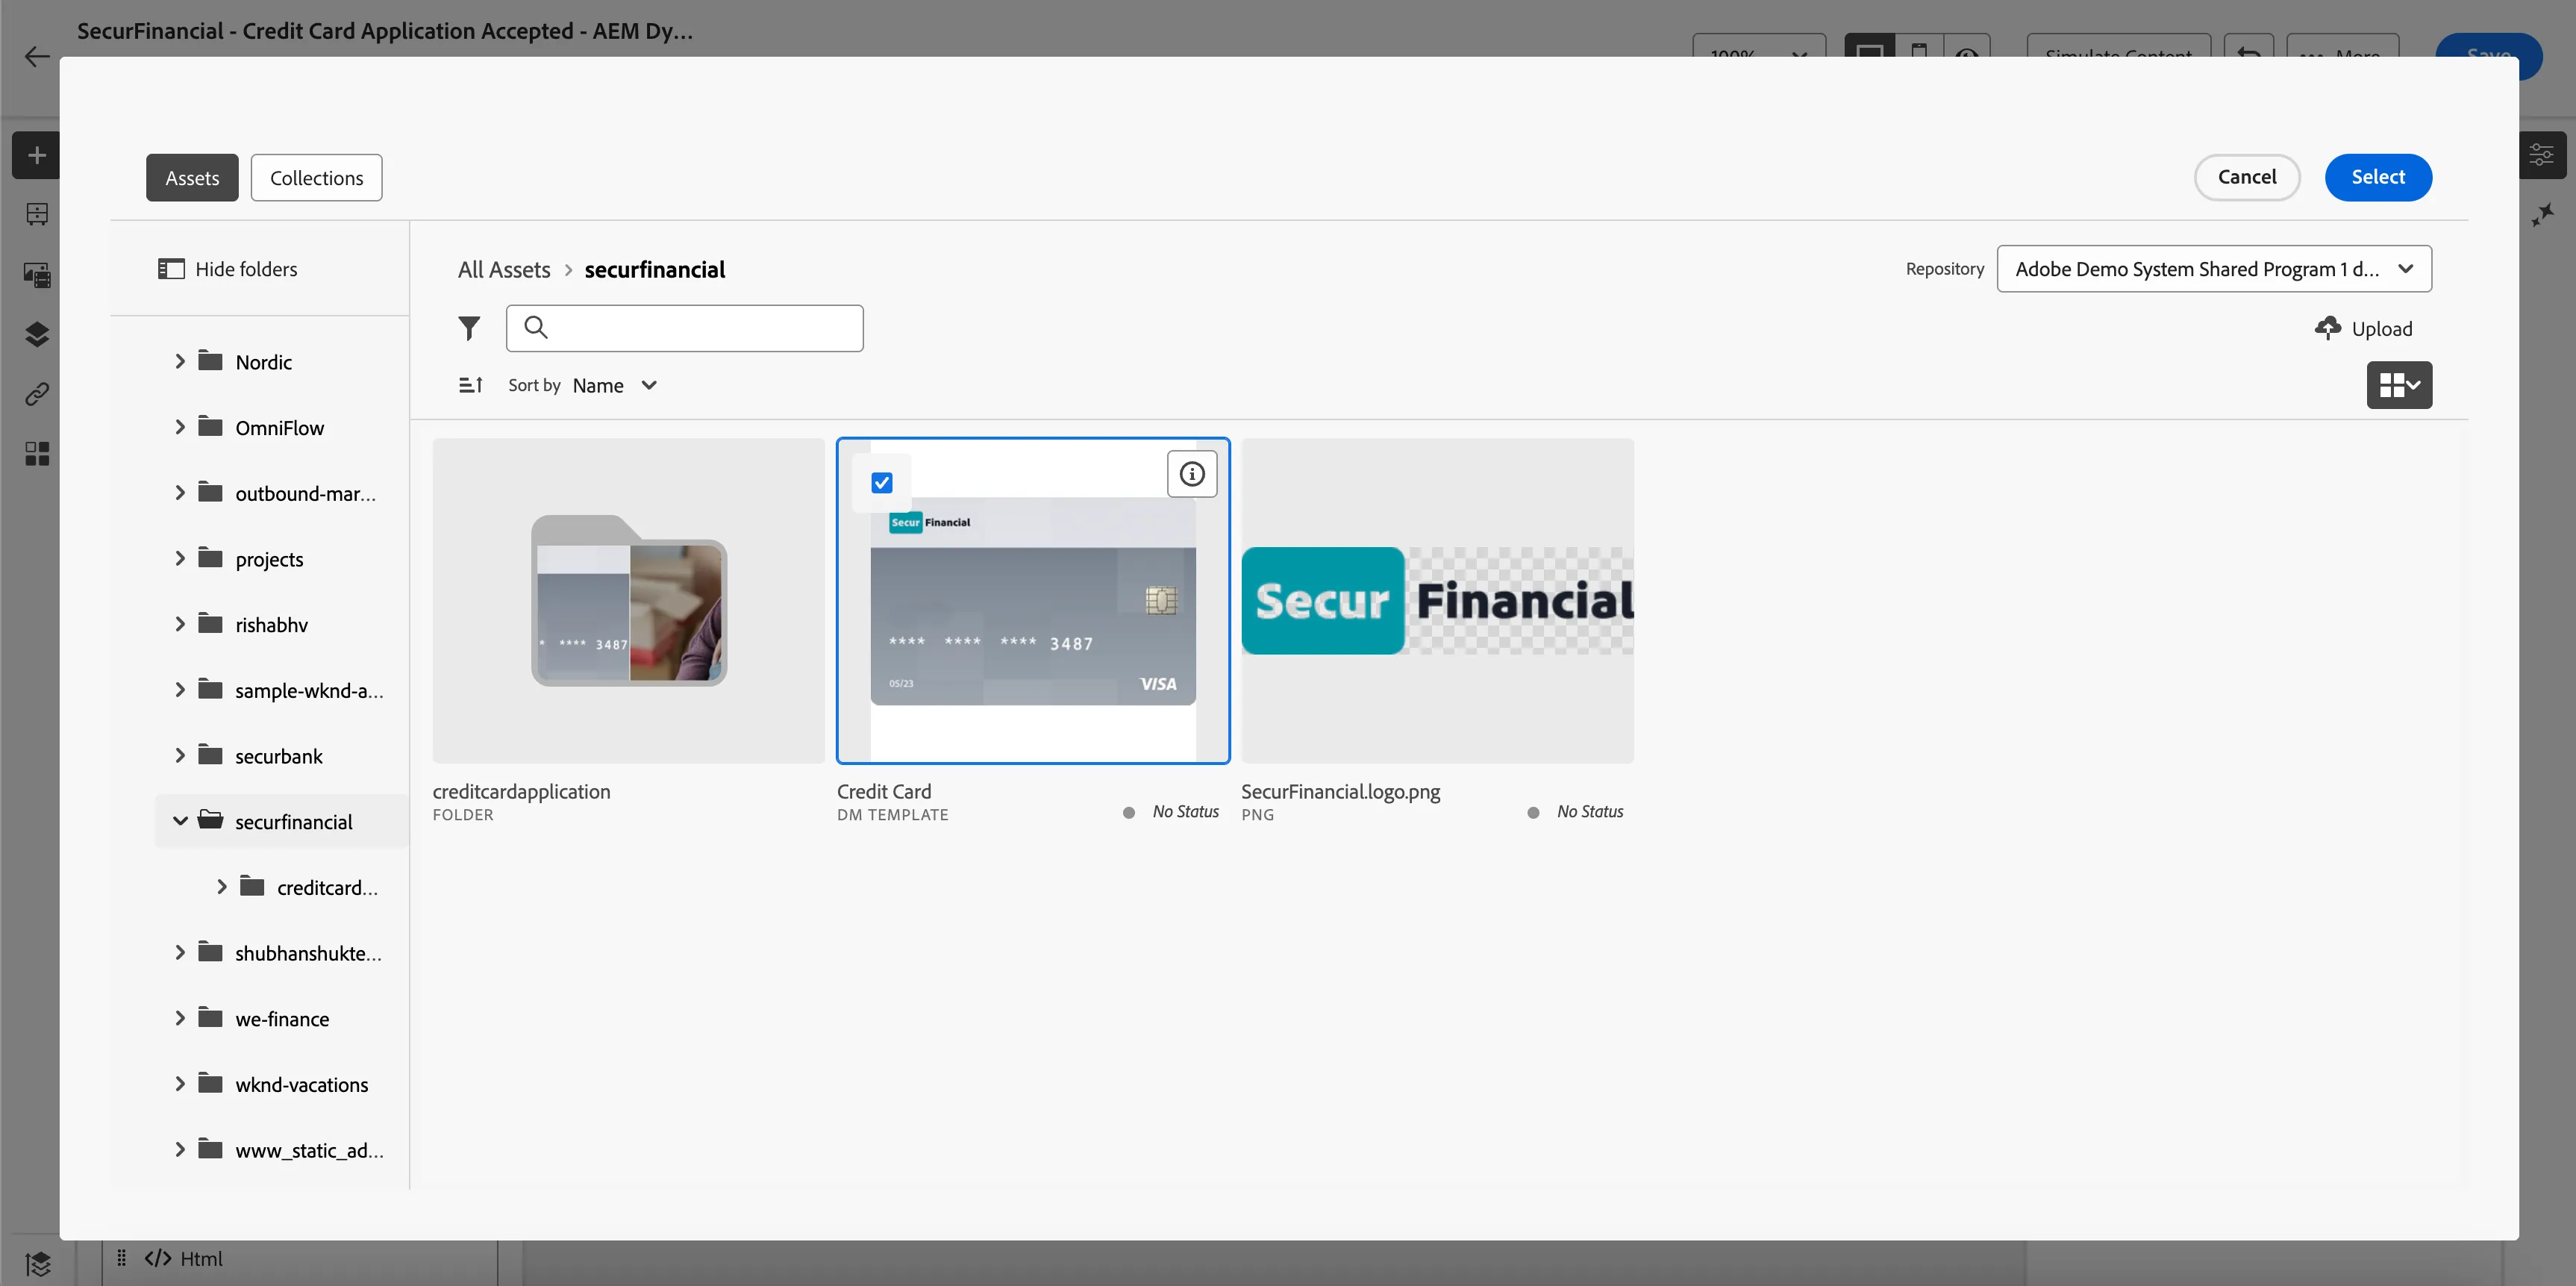Click the structure tree icon in bottom-left corner
The image size is (2576, 1286).
37,1264
